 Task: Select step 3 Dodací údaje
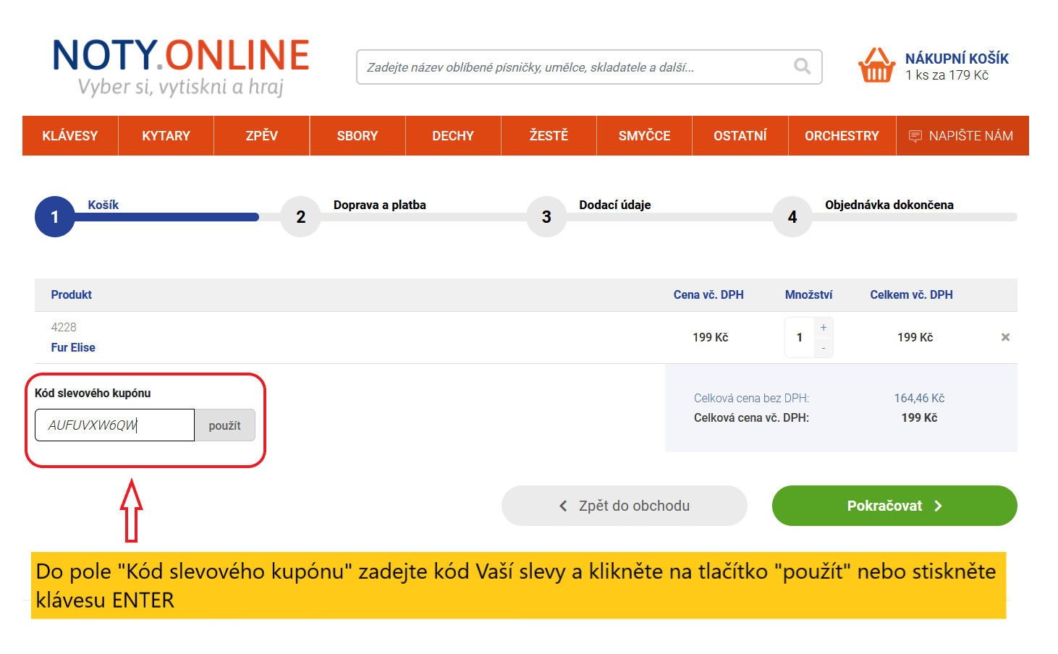coord(546,216)
